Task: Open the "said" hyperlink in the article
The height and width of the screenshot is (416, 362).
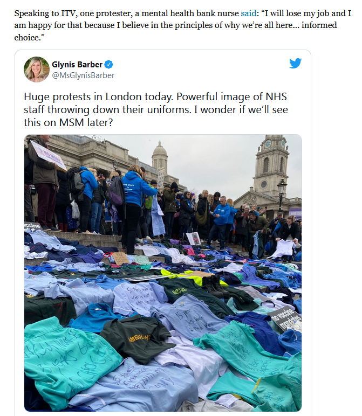Action: 249,13
